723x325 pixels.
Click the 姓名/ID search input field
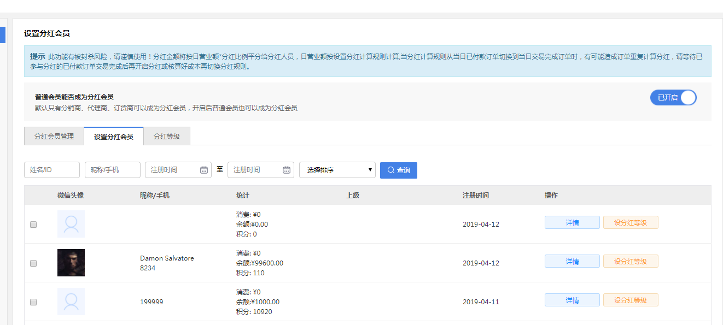pyautogui.click(x=51, y=169)
